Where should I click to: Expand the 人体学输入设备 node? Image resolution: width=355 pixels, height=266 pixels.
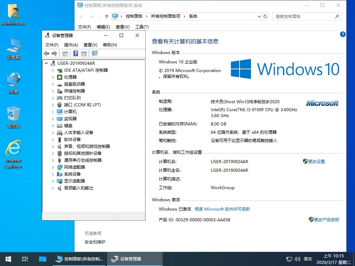53,133
